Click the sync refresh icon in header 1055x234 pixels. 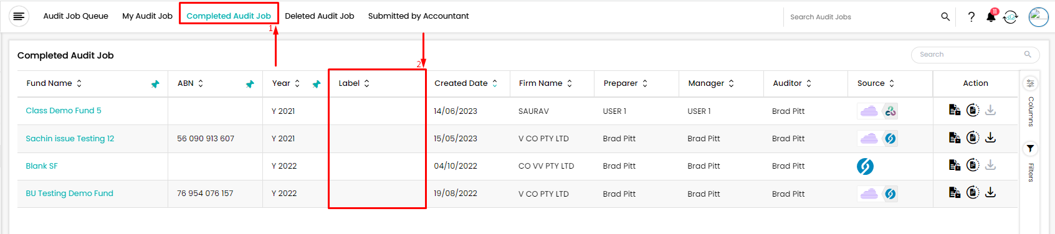pos(1011,17)
